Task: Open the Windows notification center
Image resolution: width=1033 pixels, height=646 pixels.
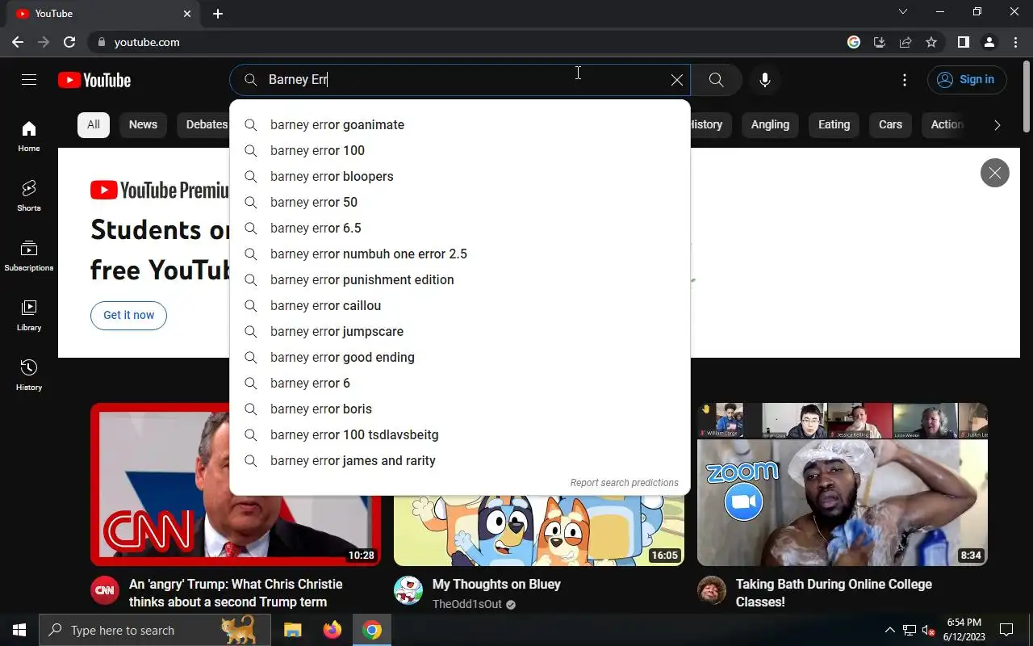Action: coord(1006,630)
